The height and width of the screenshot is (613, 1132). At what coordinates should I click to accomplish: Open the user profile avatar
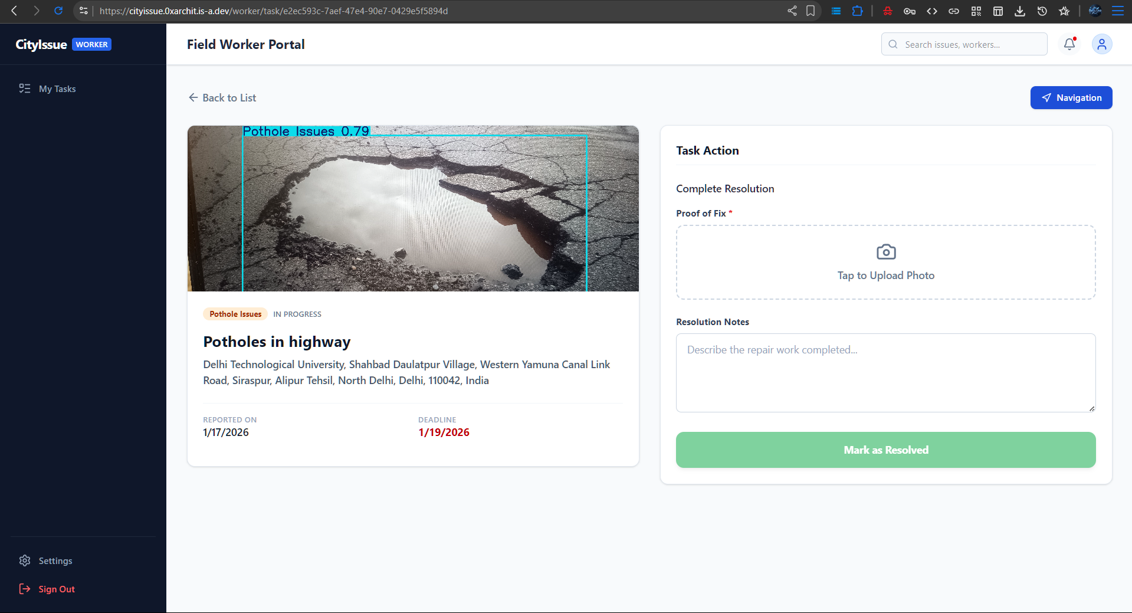click(1101, 44)
